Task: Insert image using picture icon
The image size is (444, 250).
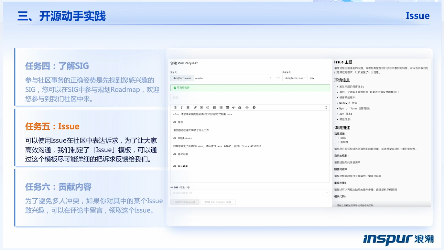Action: click(x=201, y=108)
